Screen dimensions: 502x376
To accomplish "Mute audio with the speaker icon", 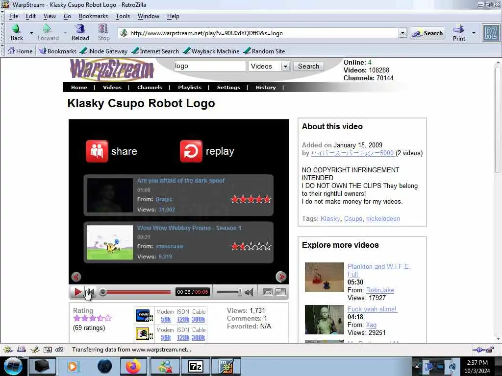I will pyautogui.click(x=249, y=292).
